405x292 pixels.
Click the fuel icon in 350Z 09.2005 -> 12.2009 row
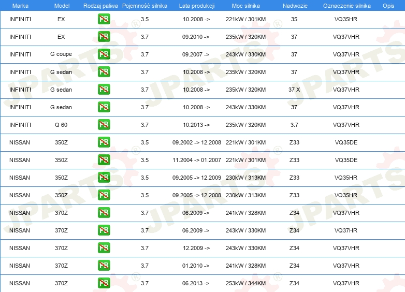click(x=104, y=178)
